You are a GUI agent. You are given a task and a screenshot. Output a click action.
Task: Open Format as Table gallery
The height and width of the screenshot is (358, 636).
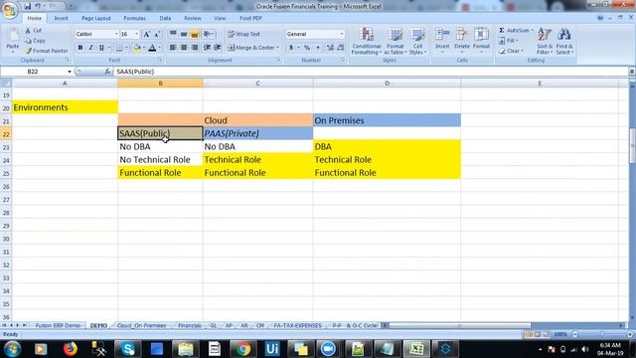coord(395,41)
